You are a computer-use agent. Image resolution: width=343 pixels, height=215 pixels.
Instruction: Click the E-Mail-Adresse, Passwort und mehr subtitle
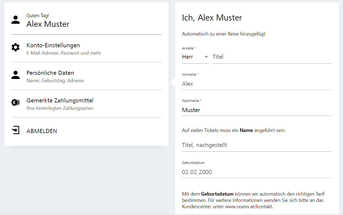click(x=64, y=53)
